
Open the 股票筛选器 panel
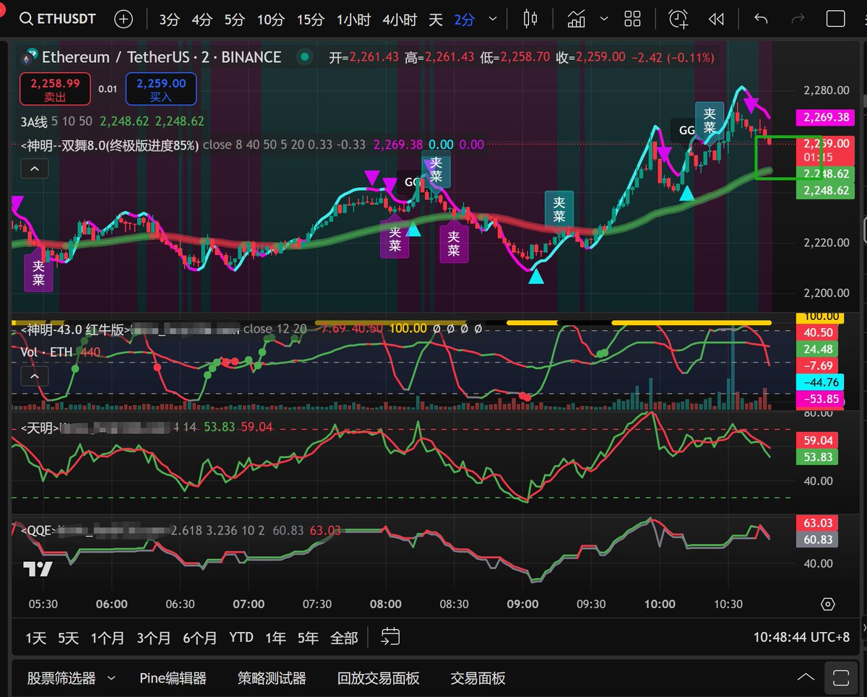[x=61, y=678]
